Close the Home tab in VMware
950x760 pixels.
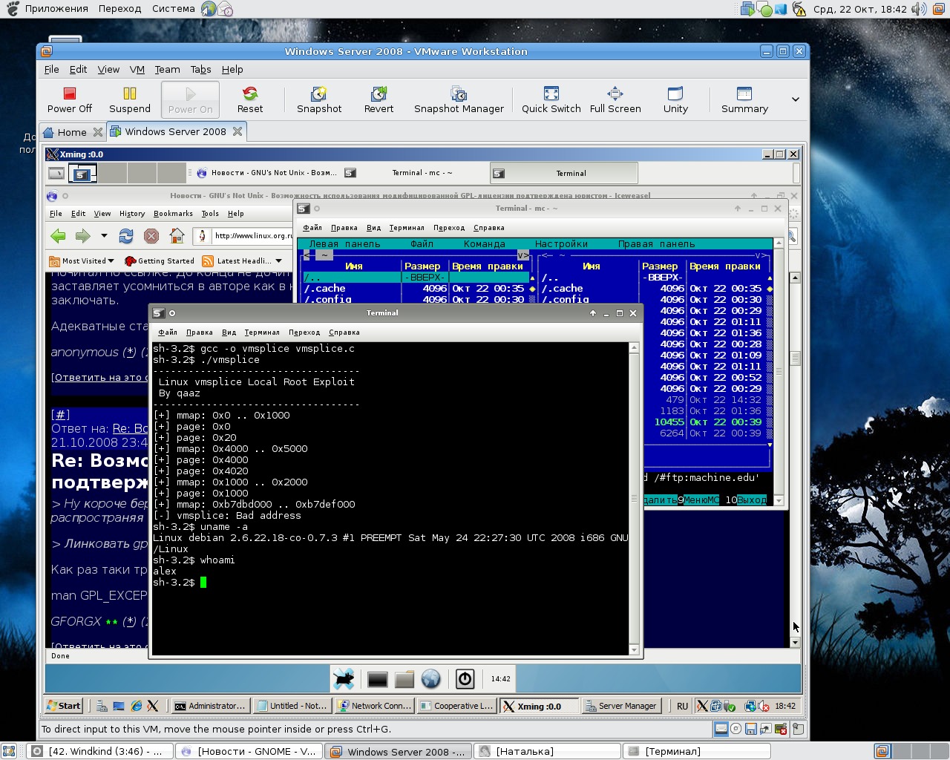[97, 132]
